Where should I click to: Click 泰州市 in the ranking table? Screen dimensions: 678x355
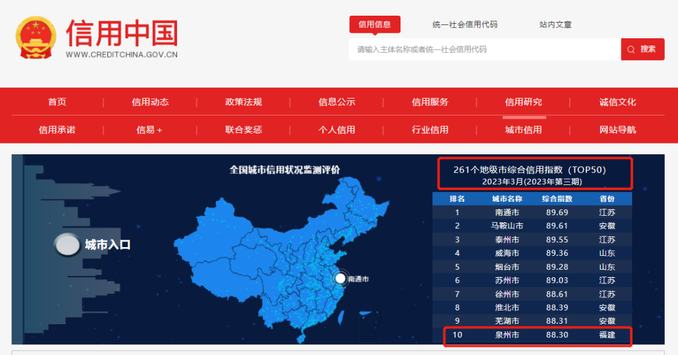pyautogui.click(x=507, y=240)
